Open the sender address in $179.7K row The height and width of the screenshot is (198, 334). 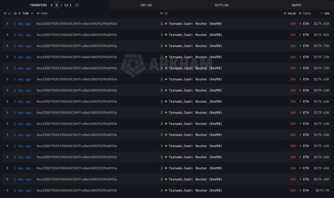77,190
